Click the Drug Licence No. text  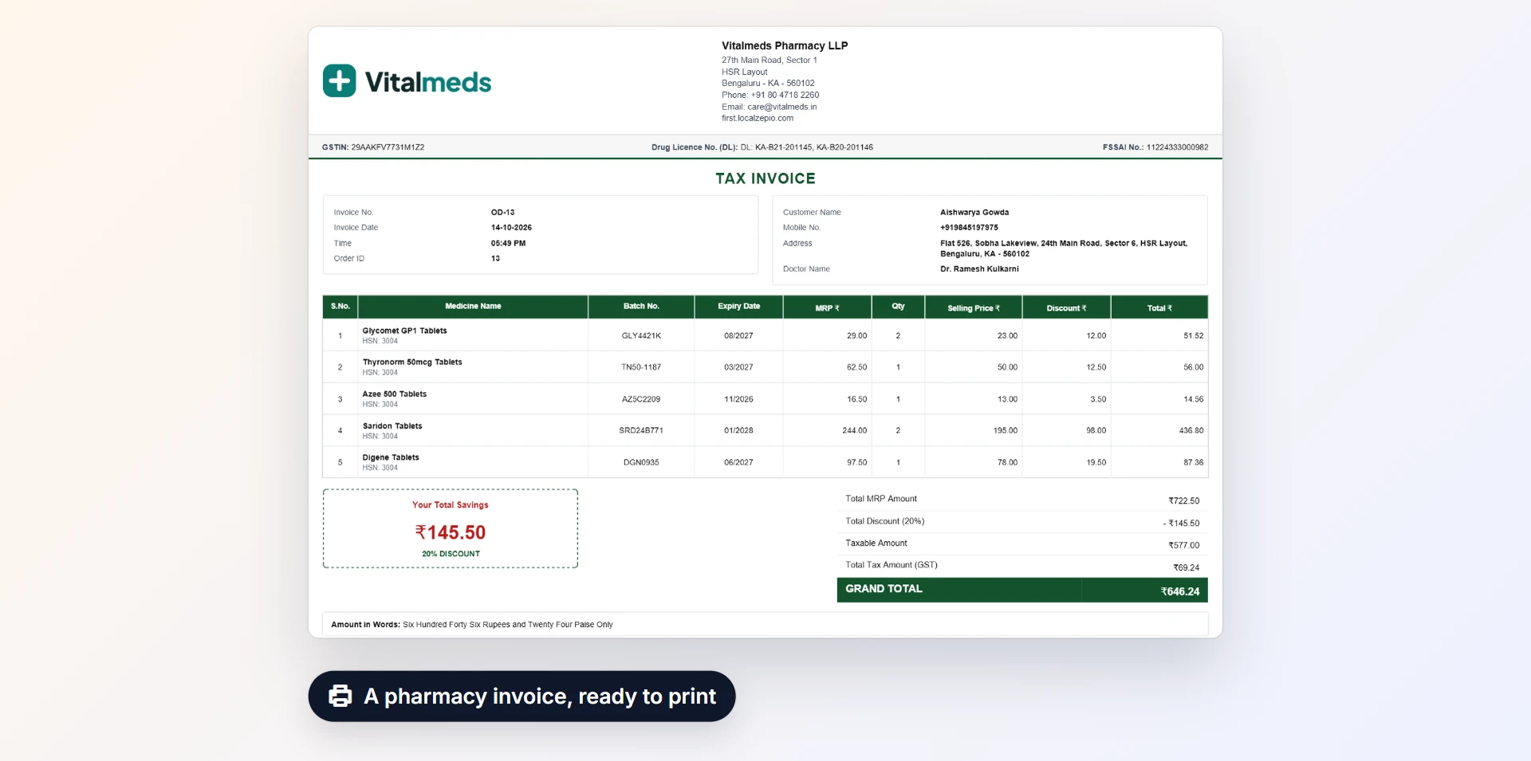[762, 147]
